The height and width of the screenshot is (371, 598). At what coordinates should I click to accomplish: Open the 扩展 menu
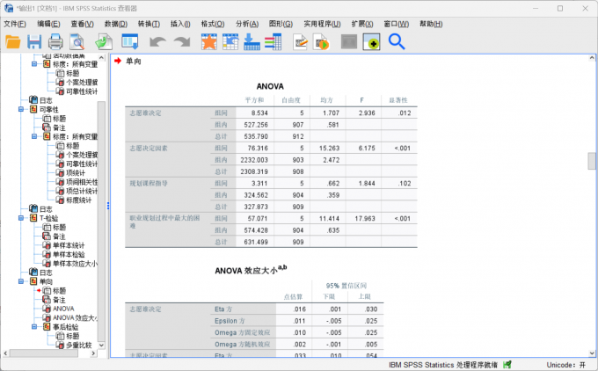coord(362,24)
